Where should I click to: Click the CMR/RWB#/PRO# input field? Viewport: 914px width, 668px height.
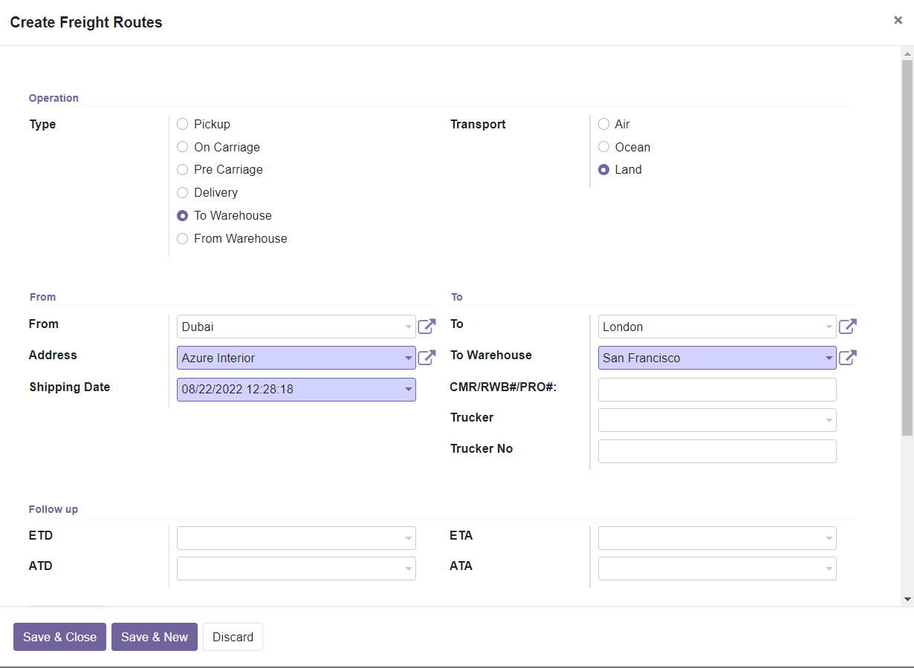coord(716,389)
